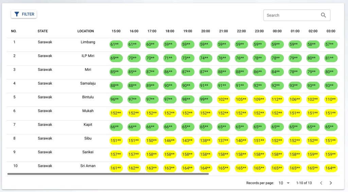The width and height of the screenshot is (348, 192).
Task: Click the Mukah location cell
Action: tap(88, 111)
